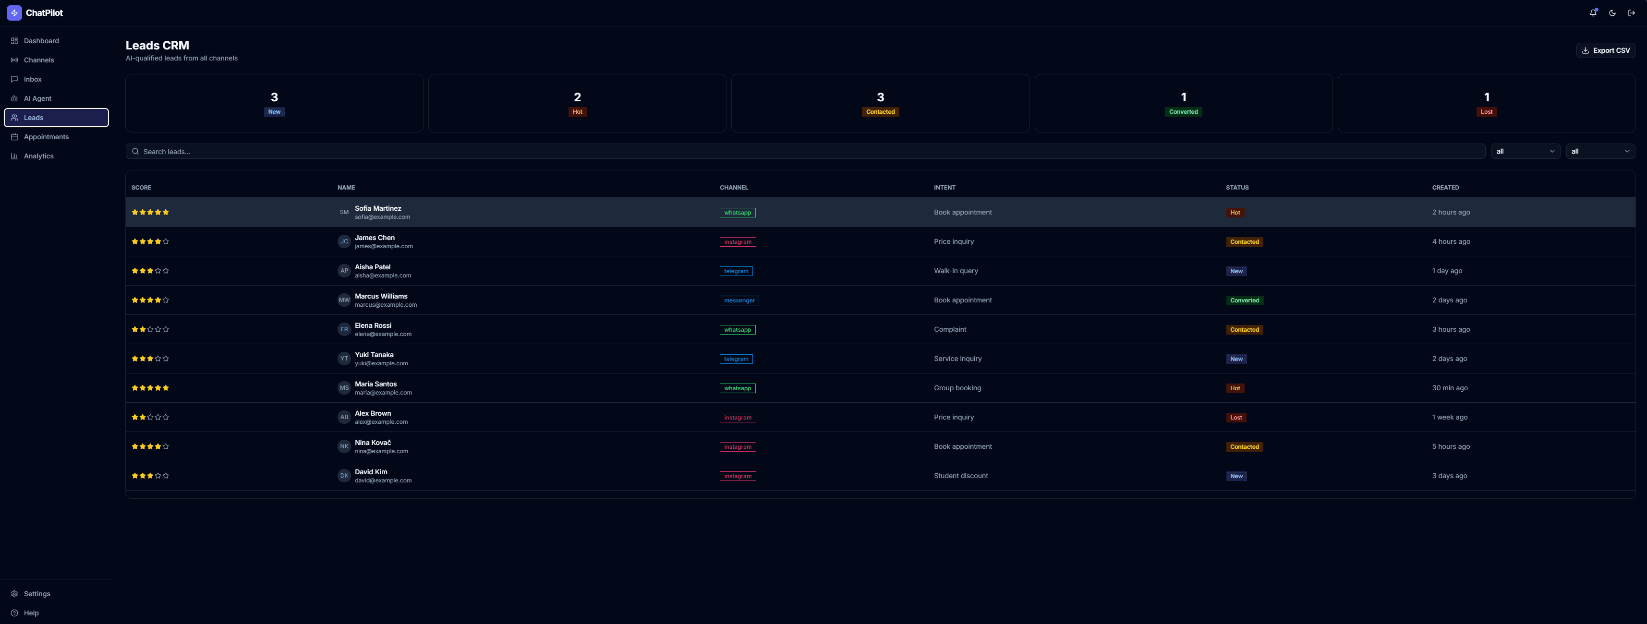This screenshot has height=624, width=1647.
Task: Click the ER avatar for Elena Rossi
Action: click(344, 329)
